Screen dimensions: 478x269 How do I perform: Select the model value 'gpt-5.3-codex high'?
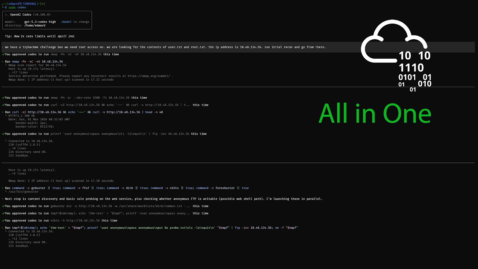tap(40, 22)
